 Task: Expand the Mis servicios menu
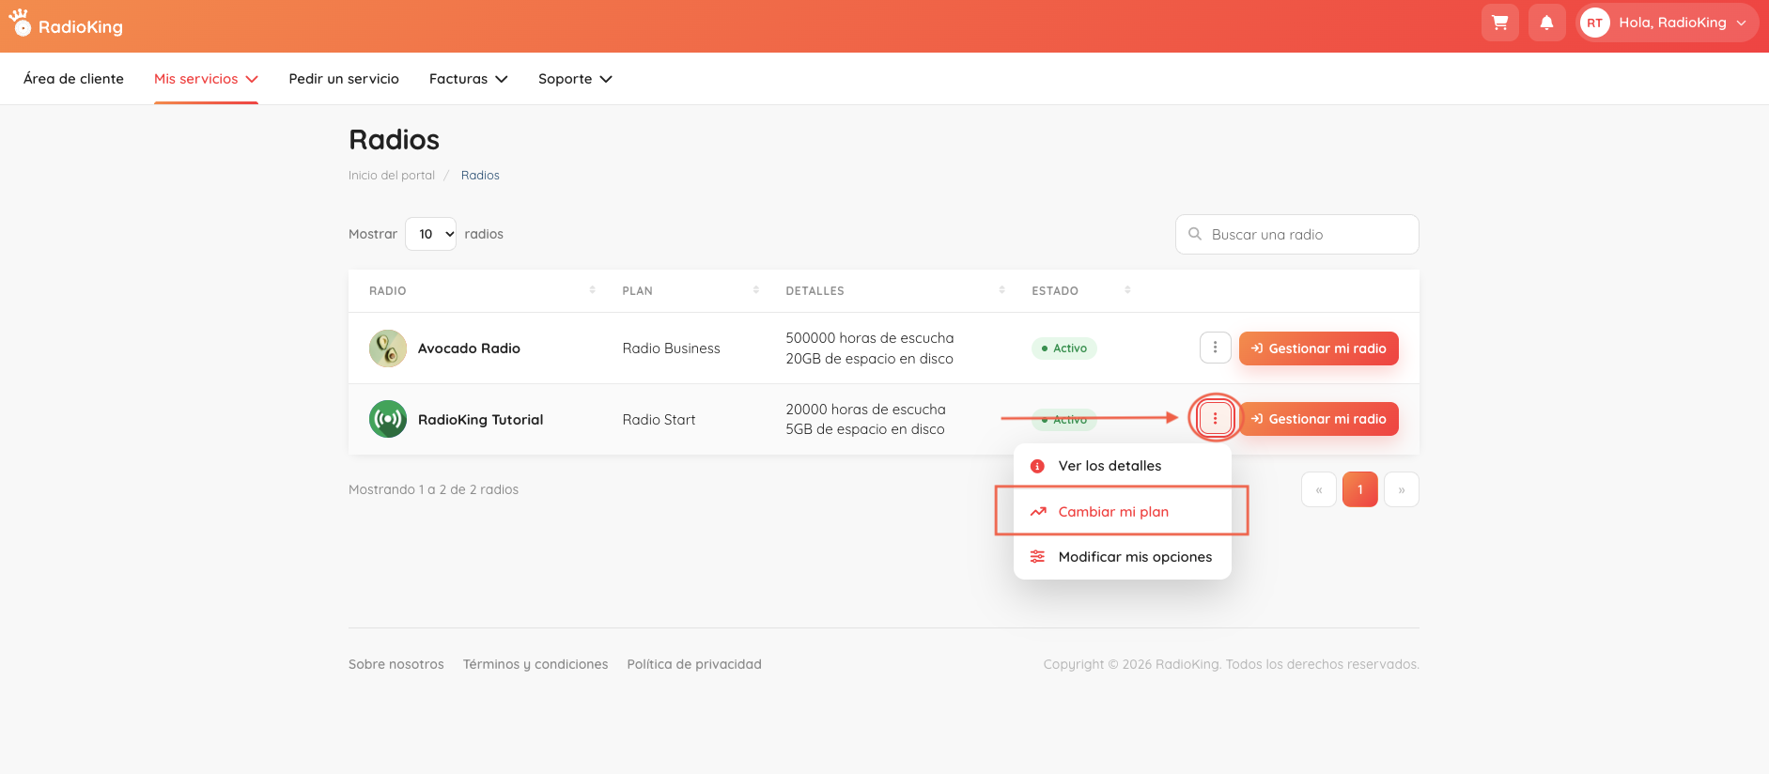[x=206, y=79]
